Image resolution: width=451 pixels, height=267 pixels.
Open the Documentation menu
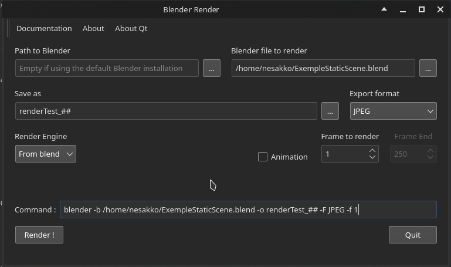pos(44,29)
